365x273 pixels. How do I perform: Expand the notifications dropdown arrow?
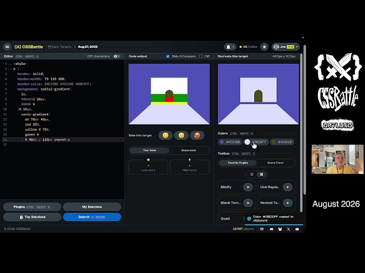[x=233, y=47]
